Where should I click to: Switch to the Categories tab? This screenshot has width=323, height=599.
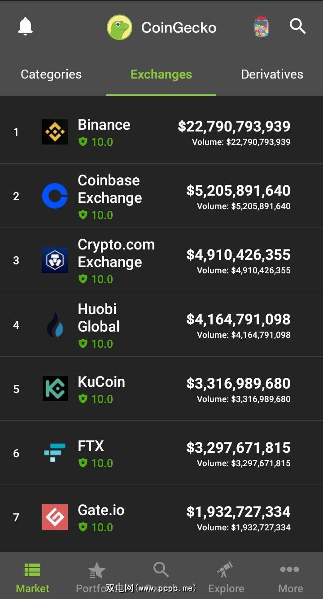click(x=51, y=74)
